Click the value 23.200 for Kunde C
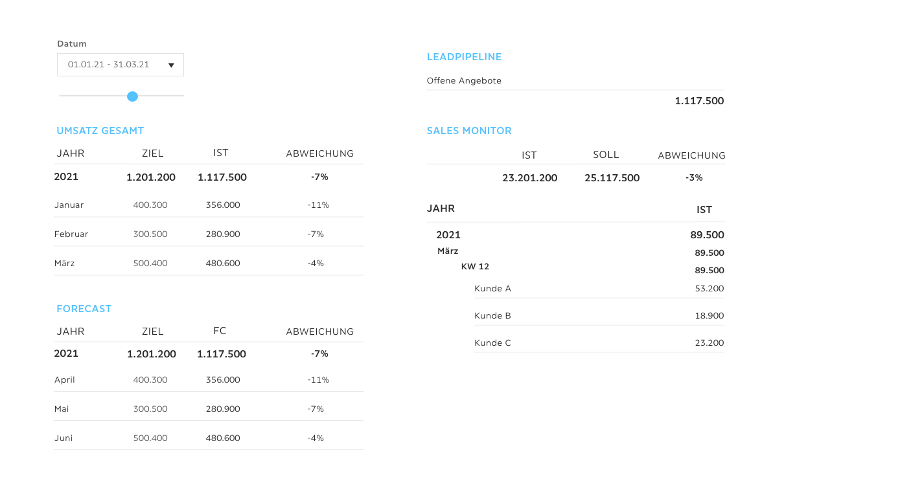The height and width of the screenshot is (496, 922). pos(709,343)
